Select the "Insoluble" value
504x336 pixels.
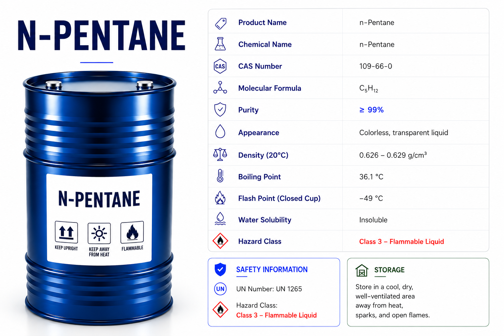click(x=373, y=220)
